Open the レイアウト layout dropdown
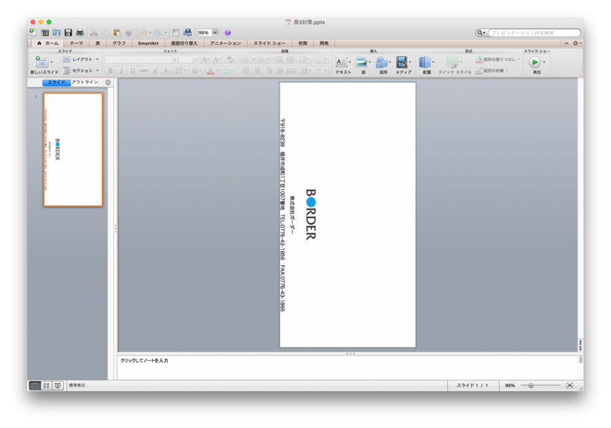The height and width of the screenshot is (428, 611). [x=81, y=59]
